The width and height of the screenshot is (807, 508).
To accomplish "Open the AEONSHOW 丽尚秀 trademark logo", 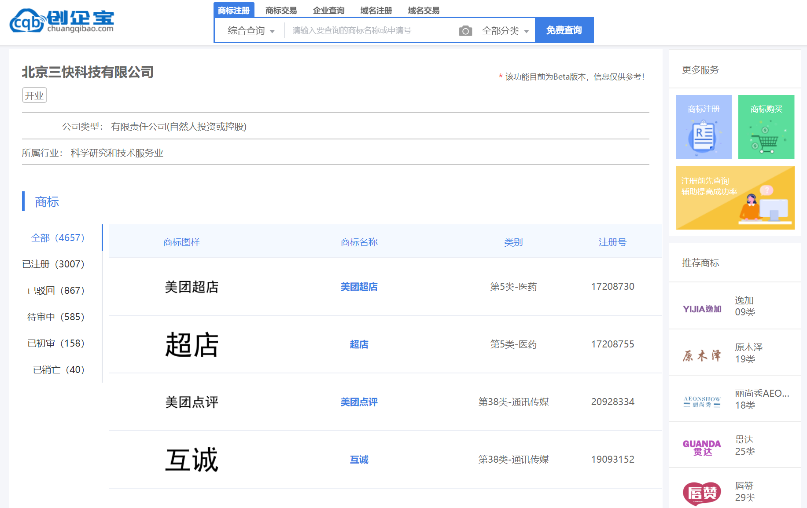I will click(702, 402).
